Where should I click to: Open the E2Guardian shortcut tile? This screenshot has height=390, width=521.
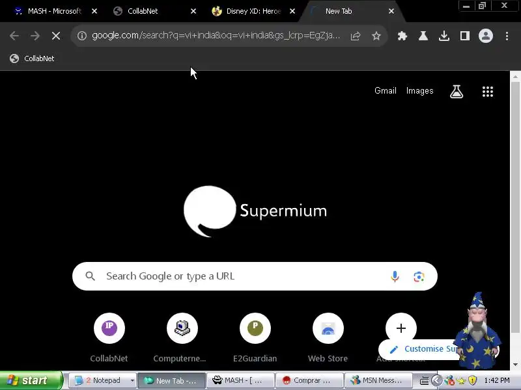[255, 337]
